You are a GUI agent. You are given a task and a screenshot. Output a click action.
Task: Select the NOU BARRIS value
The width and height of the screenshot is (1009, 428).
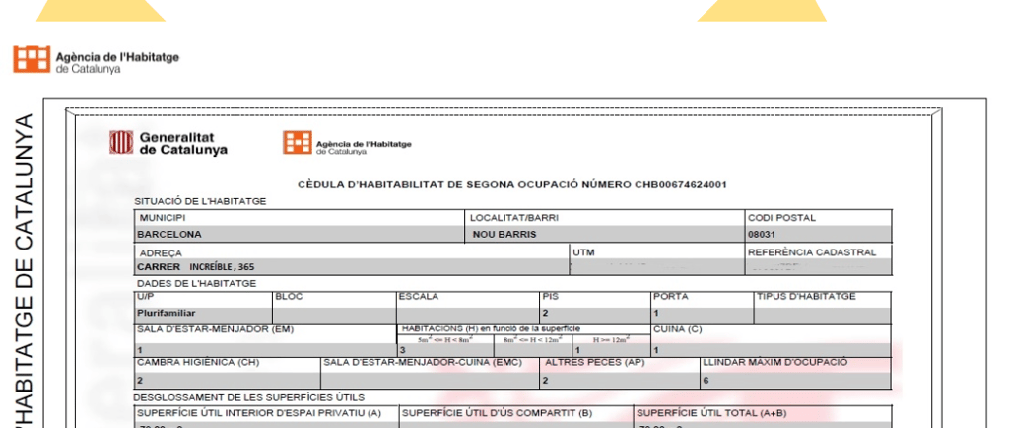point(504,235)
